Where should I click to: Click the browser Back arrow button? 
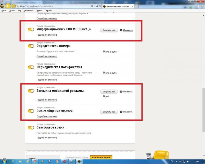[8, 6]
